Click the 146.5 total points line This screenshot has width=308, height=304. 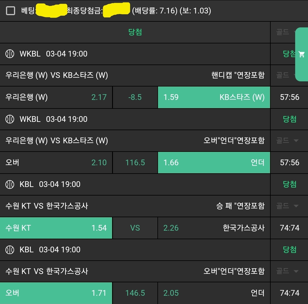135,293
